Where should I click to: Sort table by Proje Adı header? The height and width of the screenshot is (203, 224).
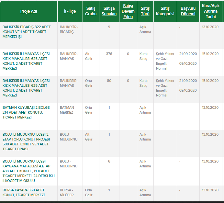(x=28, y=11)
